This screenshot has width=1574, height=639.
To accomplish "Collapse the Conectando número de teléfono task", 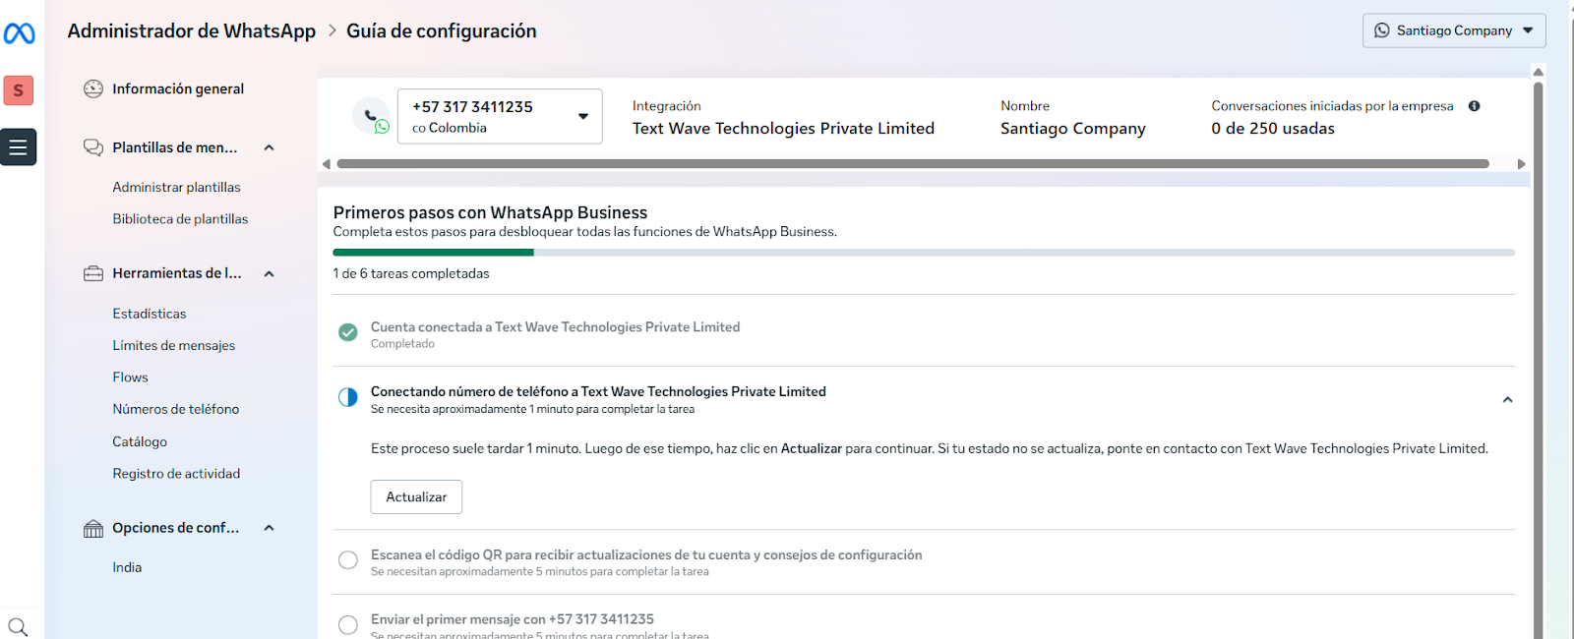I will pyautogui.click(x=1507, y=400).
